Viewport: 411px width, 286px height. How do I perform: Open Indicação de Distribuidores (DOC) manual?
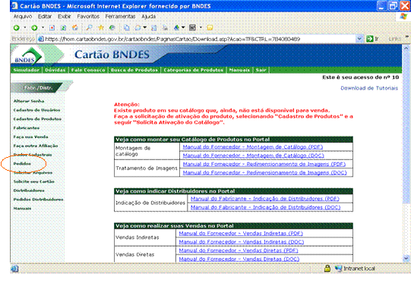point(266,207)
